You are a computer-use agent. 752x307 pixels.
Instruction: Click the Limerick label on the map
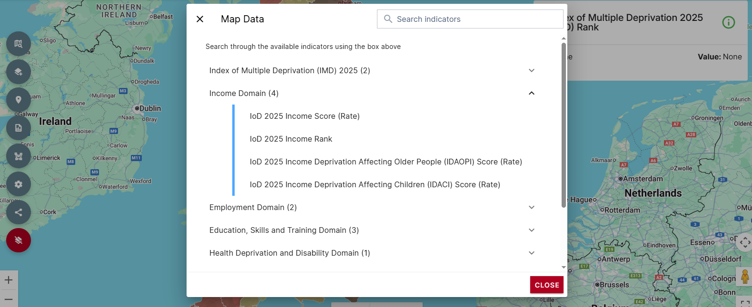tap(48, 158)
